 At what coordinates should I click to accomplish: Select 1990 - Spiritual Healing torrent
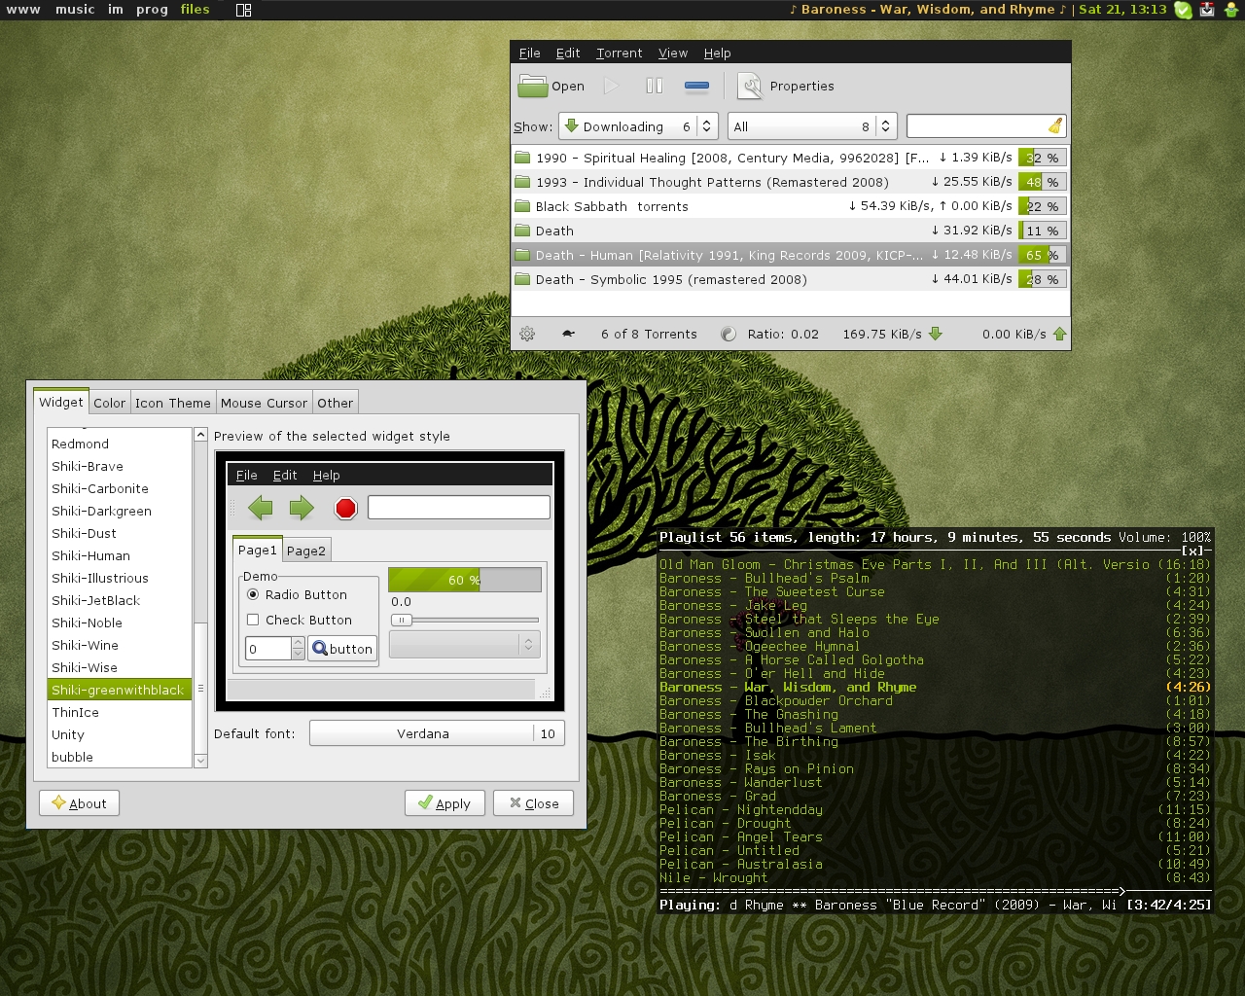coord(790,158)
